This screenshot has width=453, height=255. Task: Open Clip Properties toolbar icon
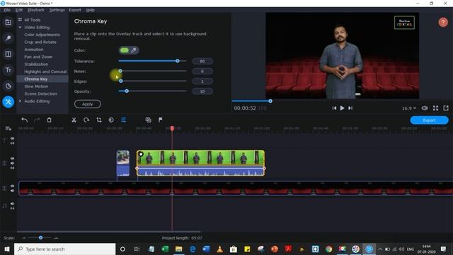[123, 120]
